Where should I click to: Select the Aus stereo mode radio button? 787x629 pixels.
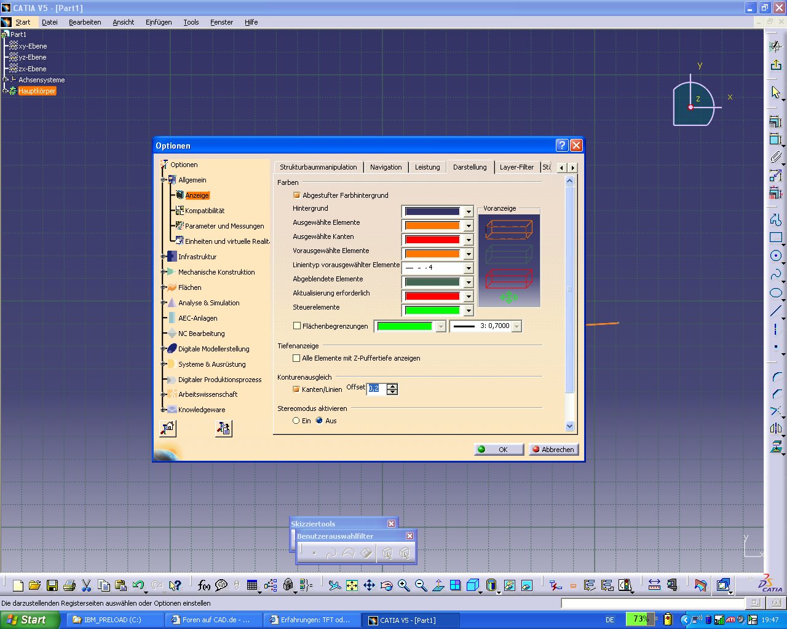click(x=319, y=421)
